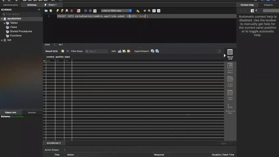Image resolution: width=279 pixels, height=157 pixels.
Task: Switch to the Administration tab
Action: click(x=10, y=5)
